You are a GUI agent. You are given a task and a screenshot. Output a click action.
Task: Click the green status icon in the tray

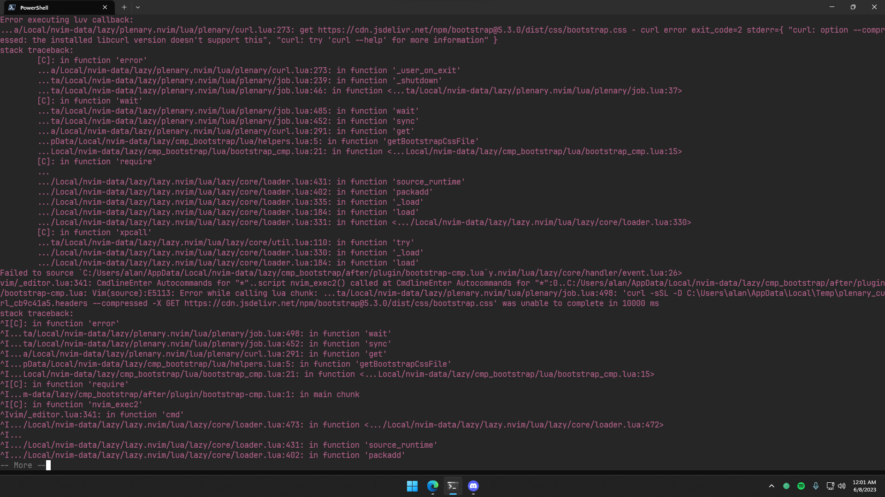coord(787,486)
